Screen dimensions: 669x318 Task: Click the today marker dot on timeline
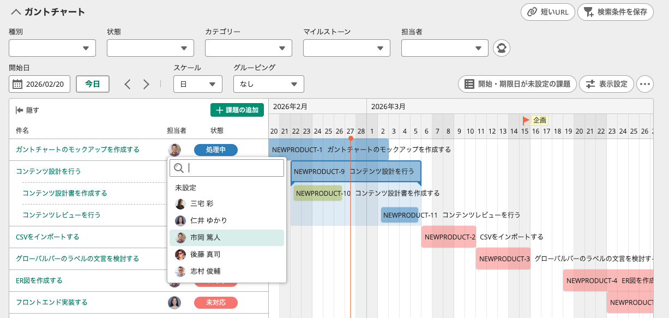click(351, 139)
